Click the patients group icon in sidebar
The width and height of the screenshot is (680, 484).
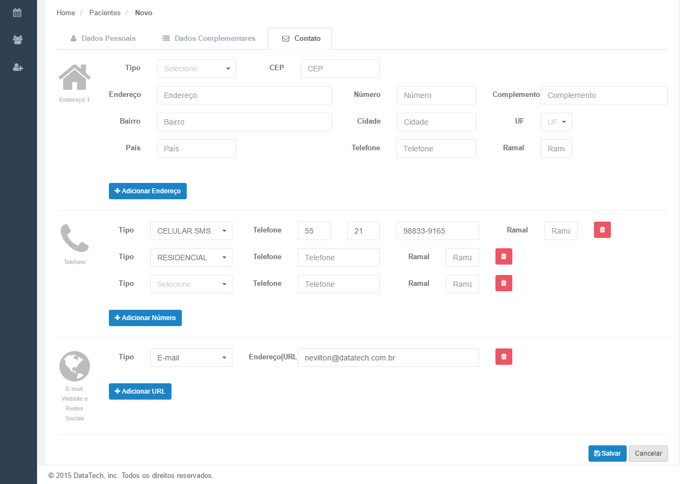18,40
